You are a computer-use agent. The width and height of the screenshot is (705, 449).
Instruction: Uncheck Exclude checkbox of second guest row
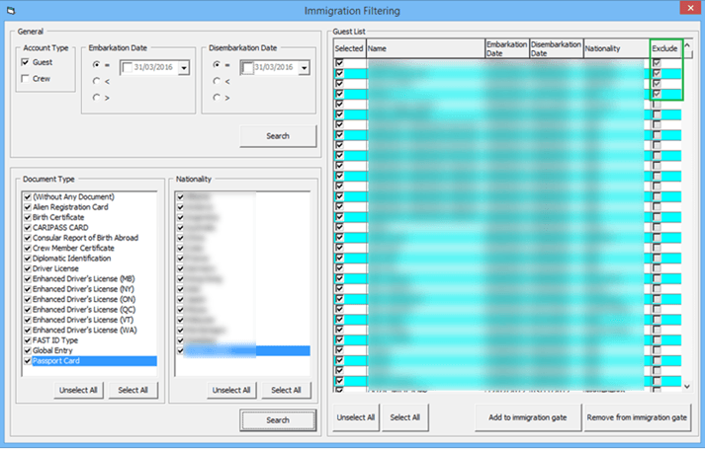(x=657, y=73)
